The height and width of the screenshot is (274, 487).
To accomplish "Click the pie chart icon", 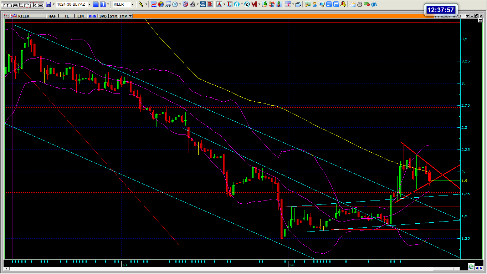I will tap(161, 4).
